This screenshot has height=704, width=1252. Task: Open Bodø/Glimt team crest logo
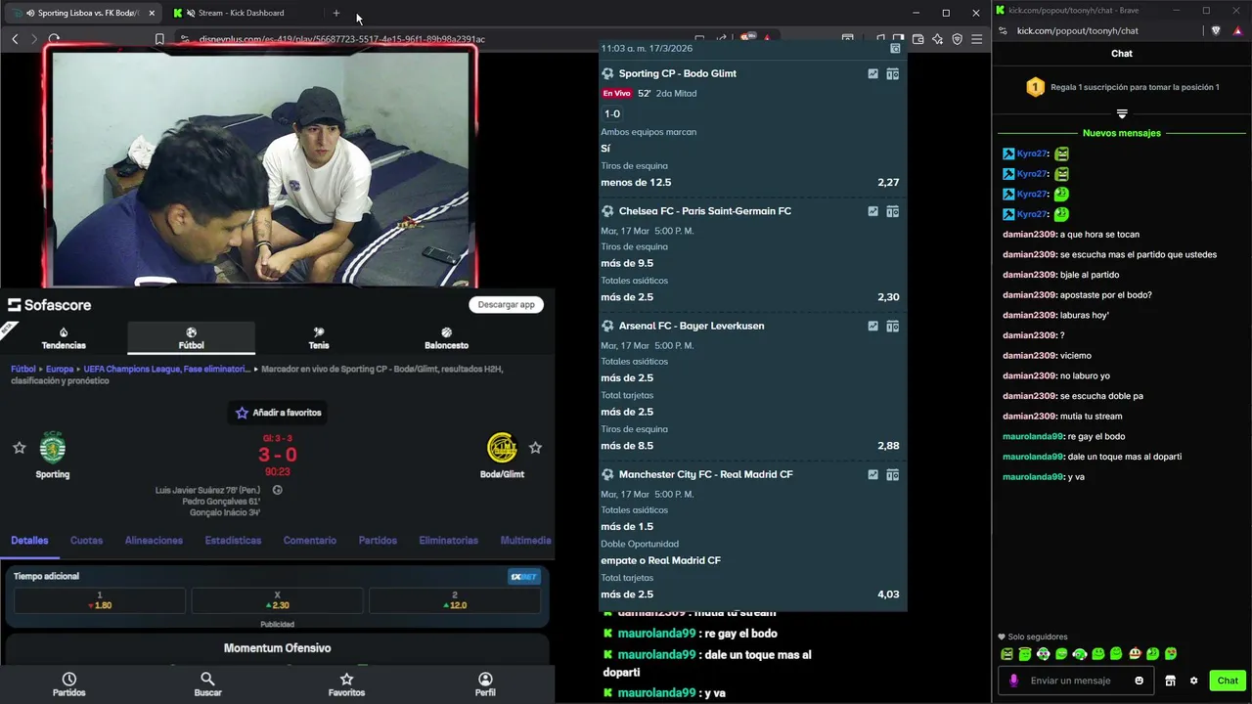(x=502, y=448)
